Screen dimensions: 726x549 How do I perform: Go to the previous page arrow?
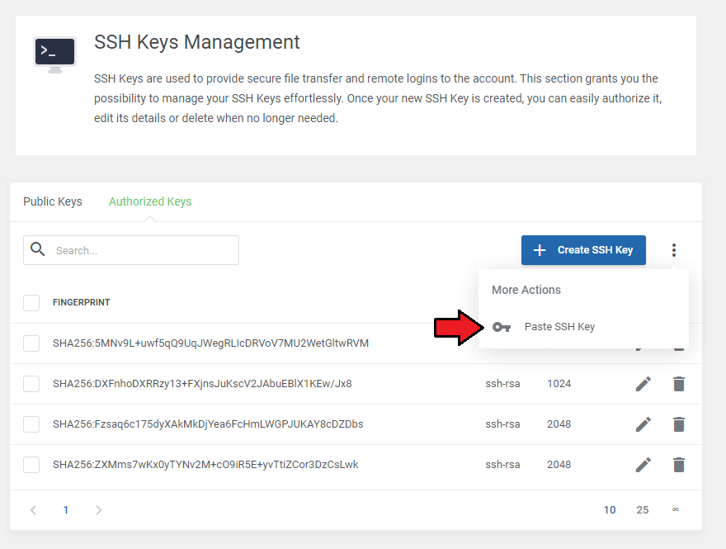pos(33,510)
